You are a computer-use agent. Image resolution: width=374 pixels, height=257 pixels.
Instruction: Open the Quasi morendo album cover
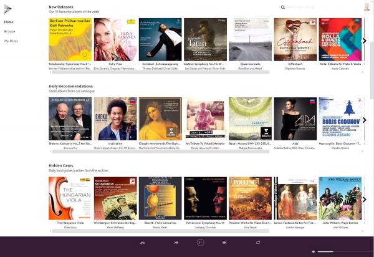250,39
